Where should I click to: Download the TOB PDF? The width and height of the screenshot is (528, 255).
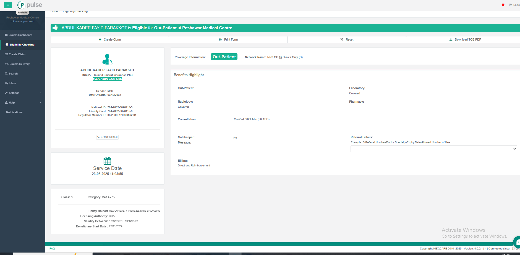[465, 40]
